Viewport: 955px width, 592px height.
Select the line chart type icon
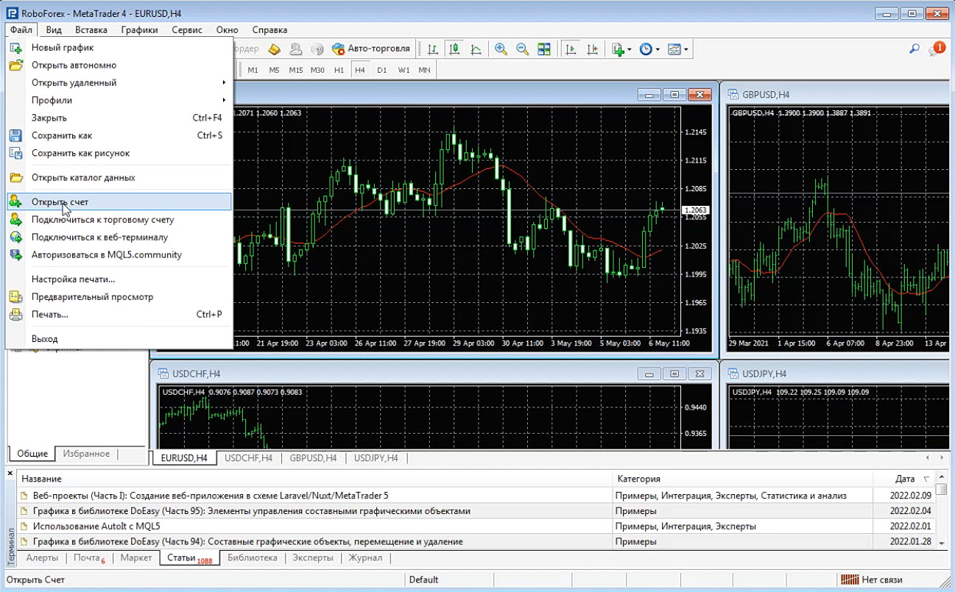click(476, 49)
